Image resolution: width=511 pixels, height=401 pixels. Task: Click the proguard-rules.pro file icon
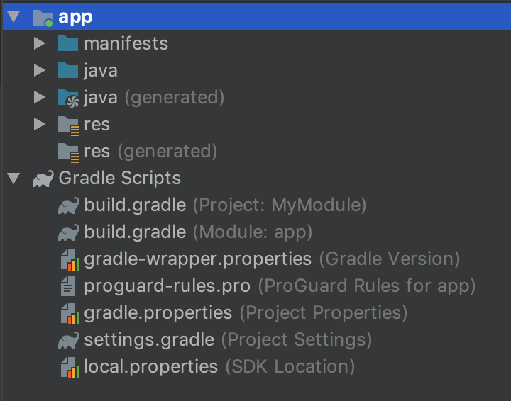click(x=68, y=286)
